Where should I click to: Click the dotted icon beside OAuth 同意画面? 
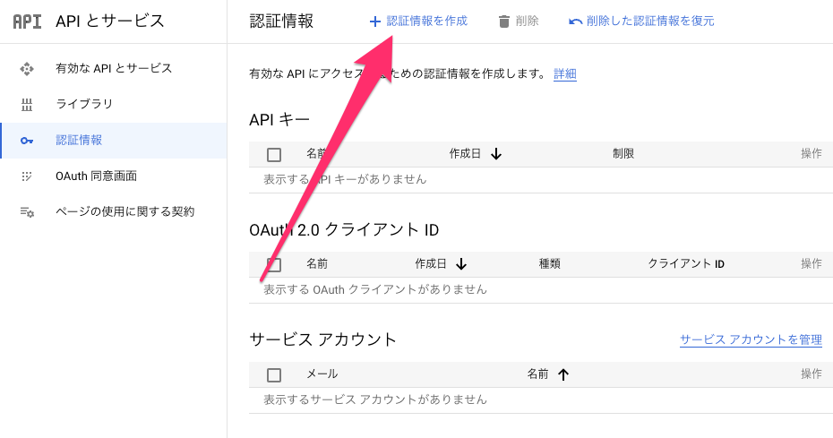coord(27,176)
